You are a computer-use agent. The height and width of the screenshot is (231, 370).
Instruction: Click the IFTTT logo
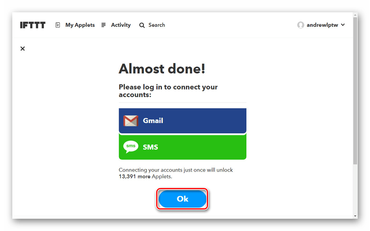tap(33, 25)
